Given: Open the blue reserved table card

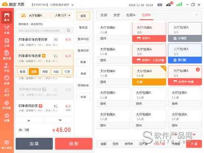Looking at the screenshot, I should click(x=185, y=53).
